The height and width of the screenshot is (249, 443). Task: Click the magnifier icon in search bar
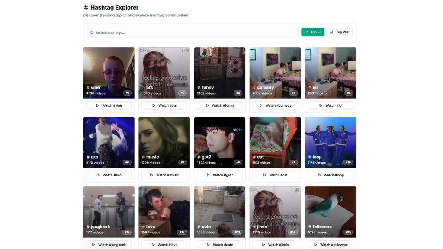pyautogui.click(x=92, y=32)
